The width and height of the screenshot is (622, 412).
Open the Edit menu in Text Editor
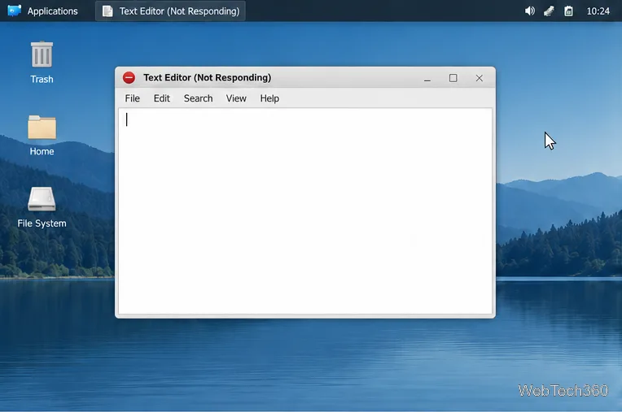point(161,98)
